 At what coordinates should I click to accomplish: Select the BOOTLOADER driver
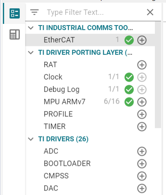(67, 164)
